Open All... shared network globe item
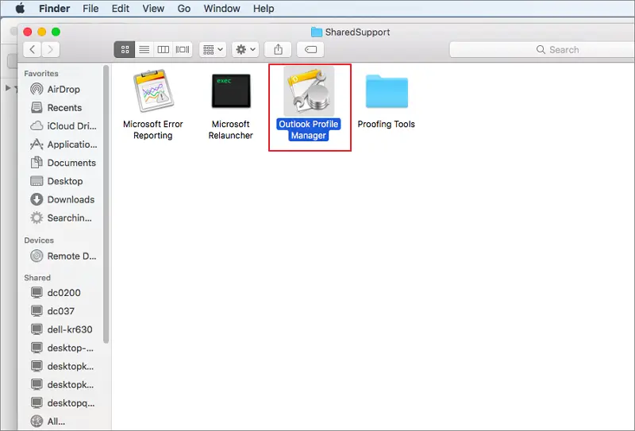This screenshot has height=431, width=635. [x=63, y=421]
